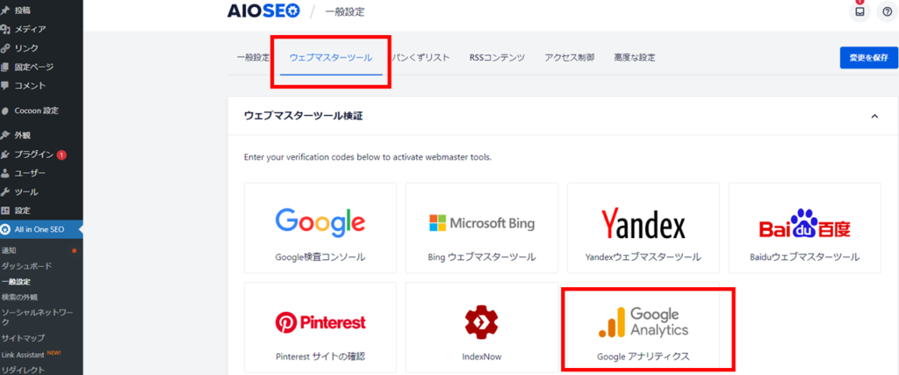Open the 高度な設定 tab

[635, 57]
